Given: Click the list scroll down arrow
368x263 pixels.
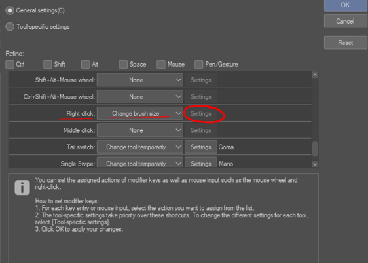Looking at the screenshot, I should point(315,164).
